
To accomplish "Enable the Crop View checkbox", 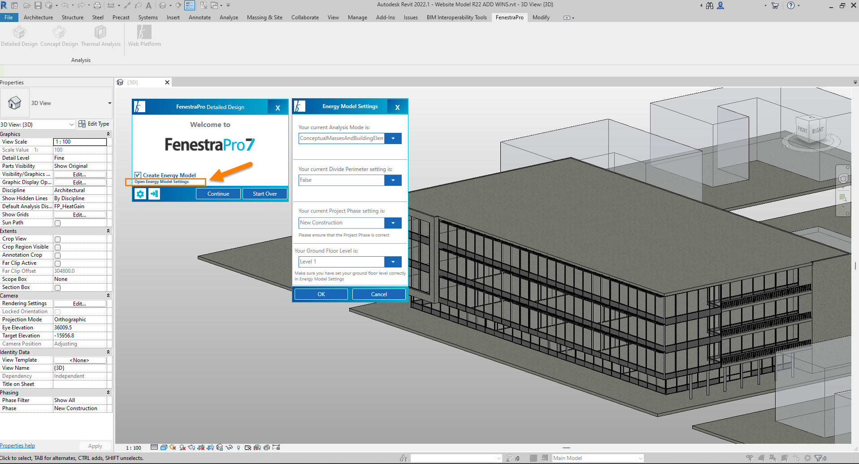I will click(57, 239).
